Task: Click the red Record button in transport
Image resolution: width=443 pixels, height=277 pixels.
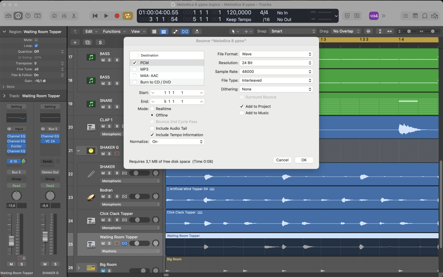Action: point(117,16)
